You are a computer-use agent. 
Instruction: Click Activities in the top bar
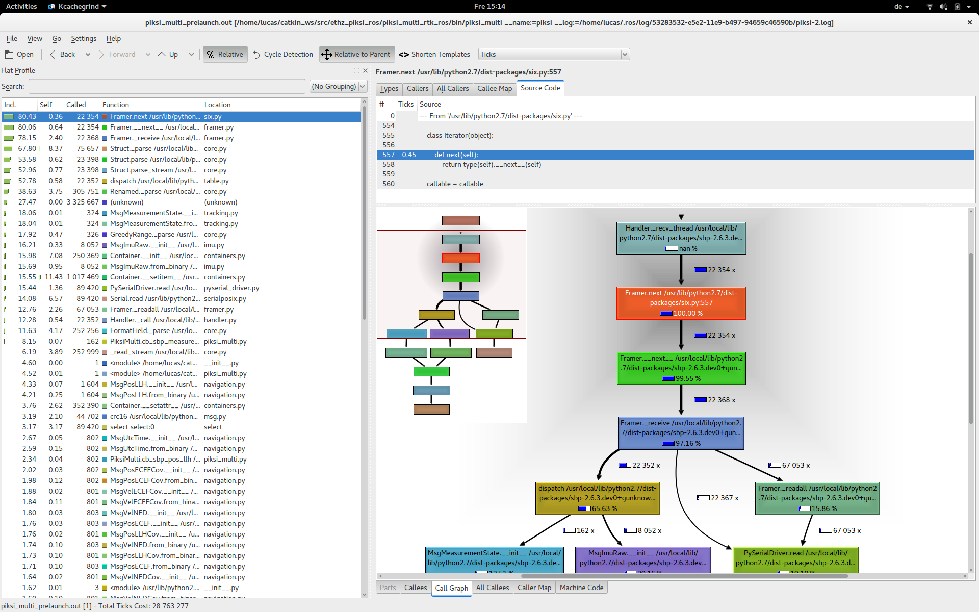coord(21,6)
